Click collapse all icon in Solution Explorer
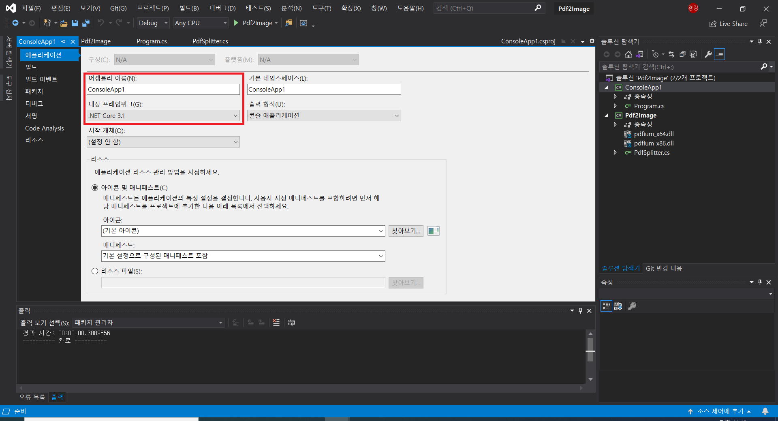The height and width of the screenshot is (421, 778). point(682,54)
